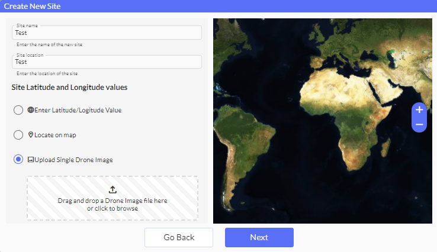Click the upload arrow icon in drop zone
Screen dimensions: 437x252
(113, 190)
